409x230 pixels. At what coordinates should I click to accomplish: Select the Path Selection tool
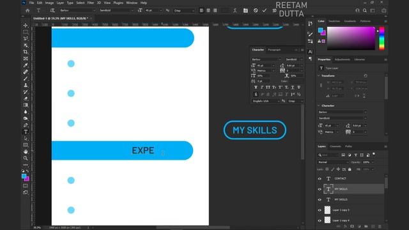pyautogui.click(x=26, y=139)
